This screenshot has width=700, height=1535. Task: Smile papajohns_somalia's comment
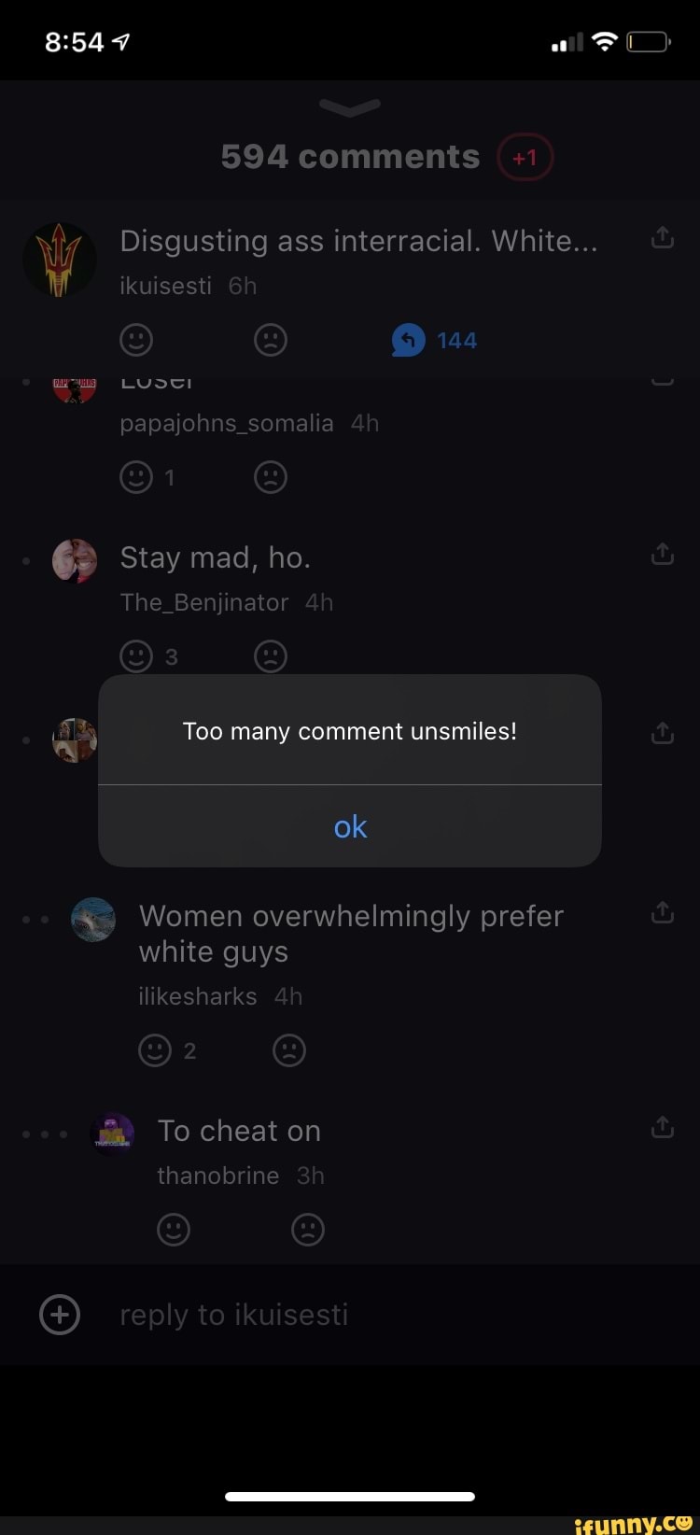(x=136, y=477)
